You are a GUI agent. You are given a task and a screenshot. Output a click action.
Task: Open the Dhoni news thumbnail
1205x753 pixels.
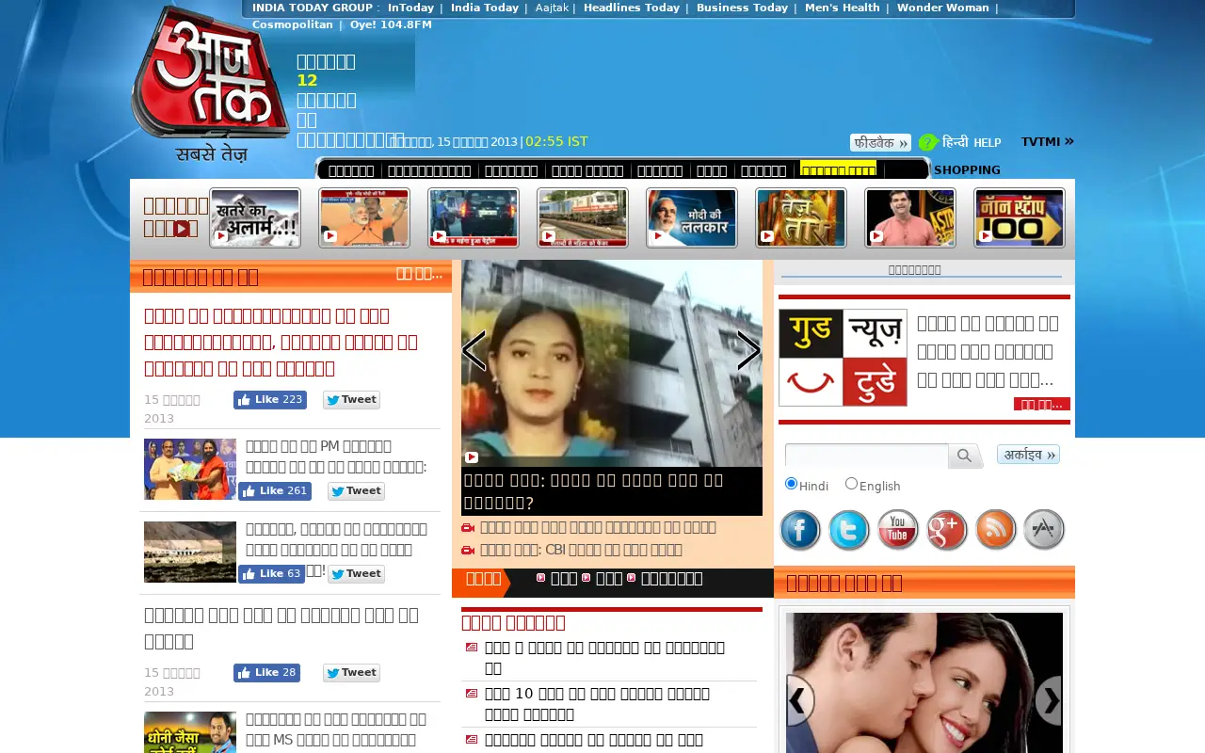(190, 732)
